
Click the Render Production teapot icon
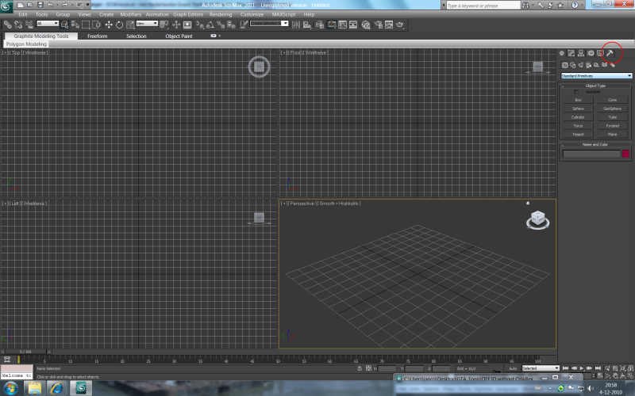(x=400, y=25)
